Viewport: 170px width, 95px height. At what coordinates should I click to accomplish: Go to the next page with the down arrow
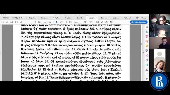(39, 22)
